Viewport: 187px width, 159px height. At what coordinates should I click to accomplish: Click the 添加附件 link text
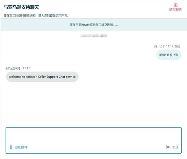21,147
